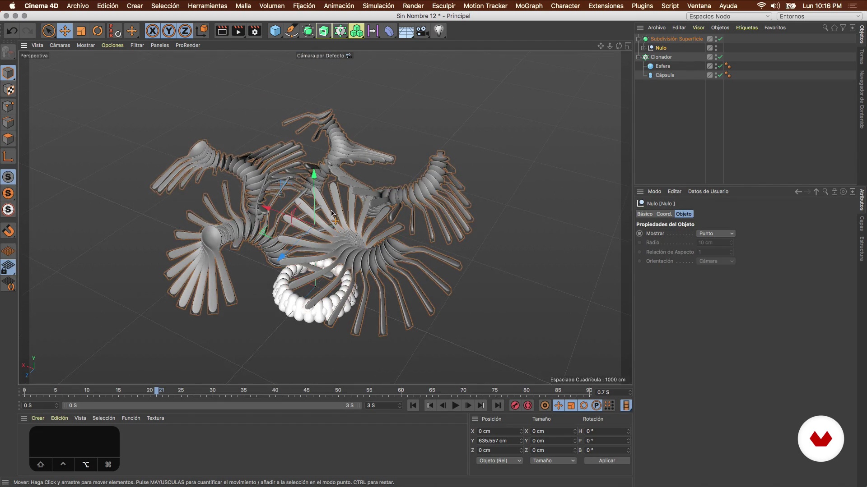The height and width of the screenshot is (487, 867).
Task: Select the Move tool
Action: (x=65, y=31)
